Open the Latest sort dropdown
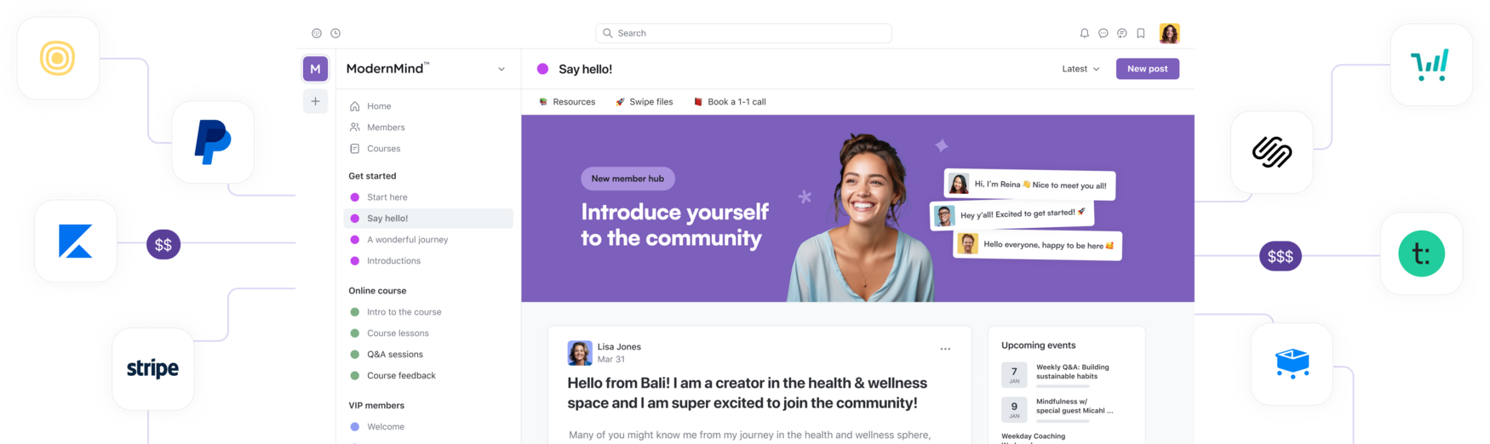The image size is (1490, 444). 1080,69
